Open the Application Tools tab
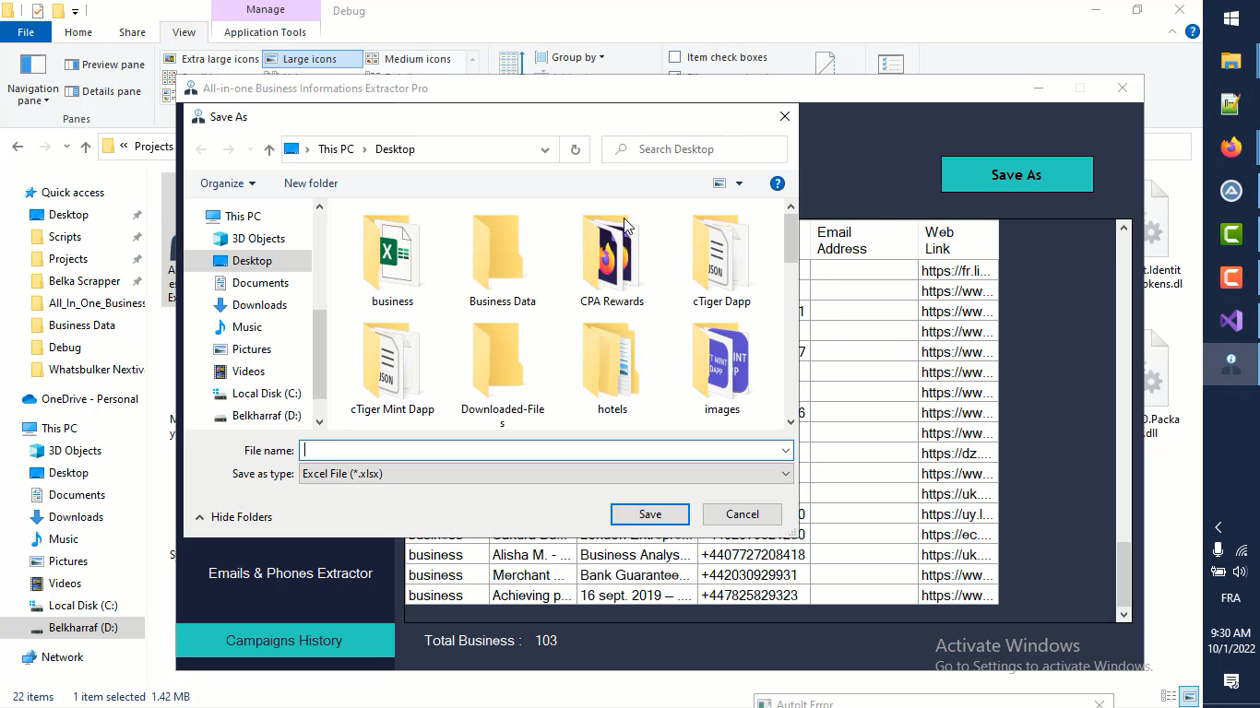The width and height of the screenshot is (1260, 708). click(x=266, y=31)
